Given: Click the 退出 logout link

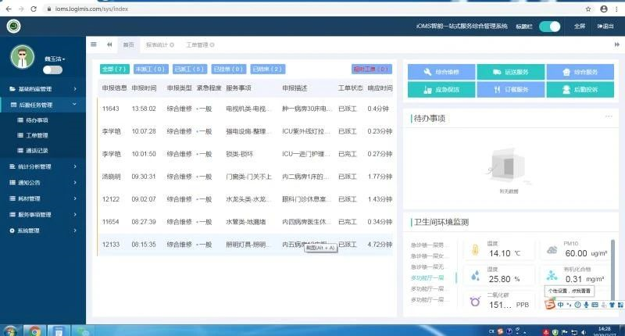Looking at the screenshot, I should click(605, 26).
